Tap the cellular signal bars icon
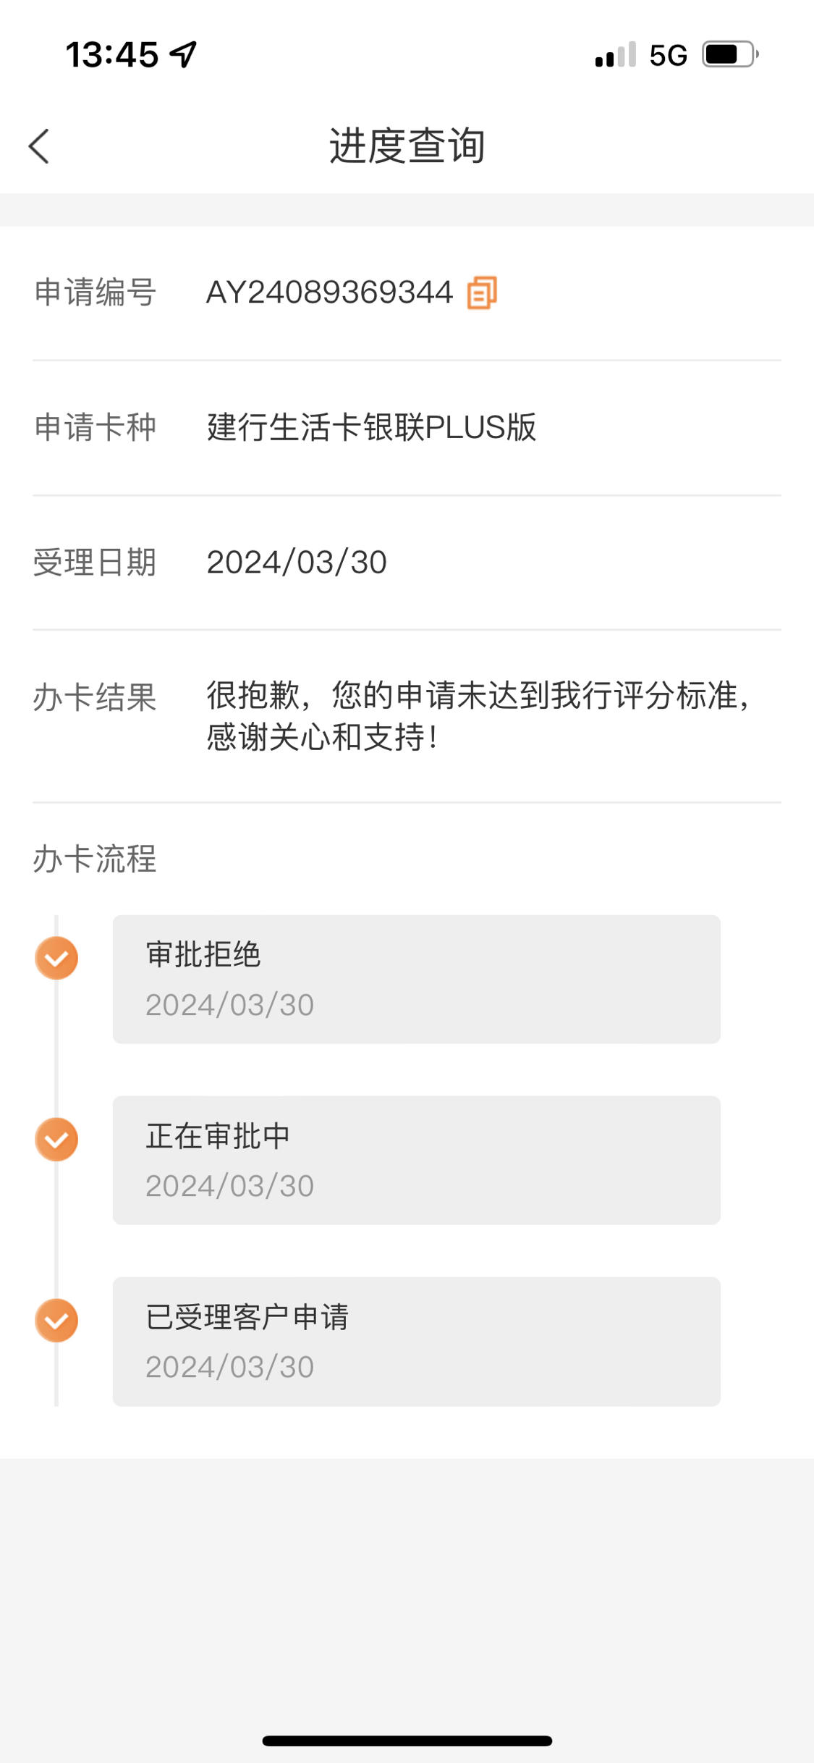Viewport: 814px width, 1763px height. (x=616, y=55)
